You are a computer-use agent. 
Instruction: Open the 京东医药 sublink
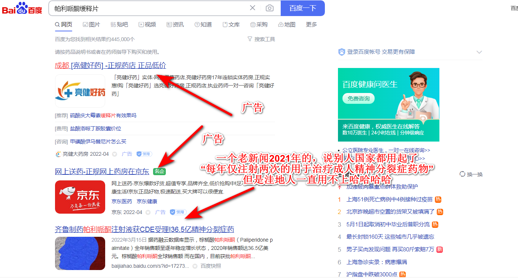pos(122,201)
